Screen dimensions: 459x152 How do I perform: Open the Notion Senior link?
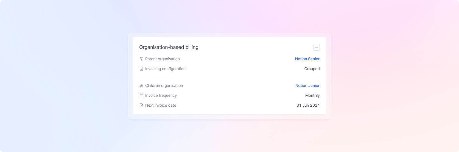tap(307, 59)
